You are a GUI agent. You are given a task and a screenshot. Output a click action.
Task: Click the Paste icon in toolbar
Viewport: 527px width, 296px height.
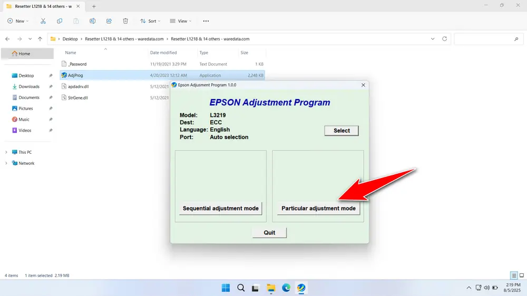pos(76,21)
